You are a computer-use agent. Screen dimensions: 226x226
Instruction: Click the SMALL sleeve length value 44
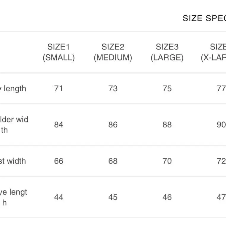tap(58, 197)
